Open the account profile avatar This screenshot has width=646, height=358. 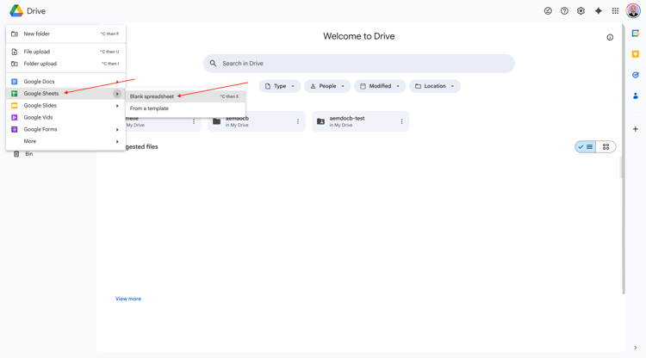633,11
